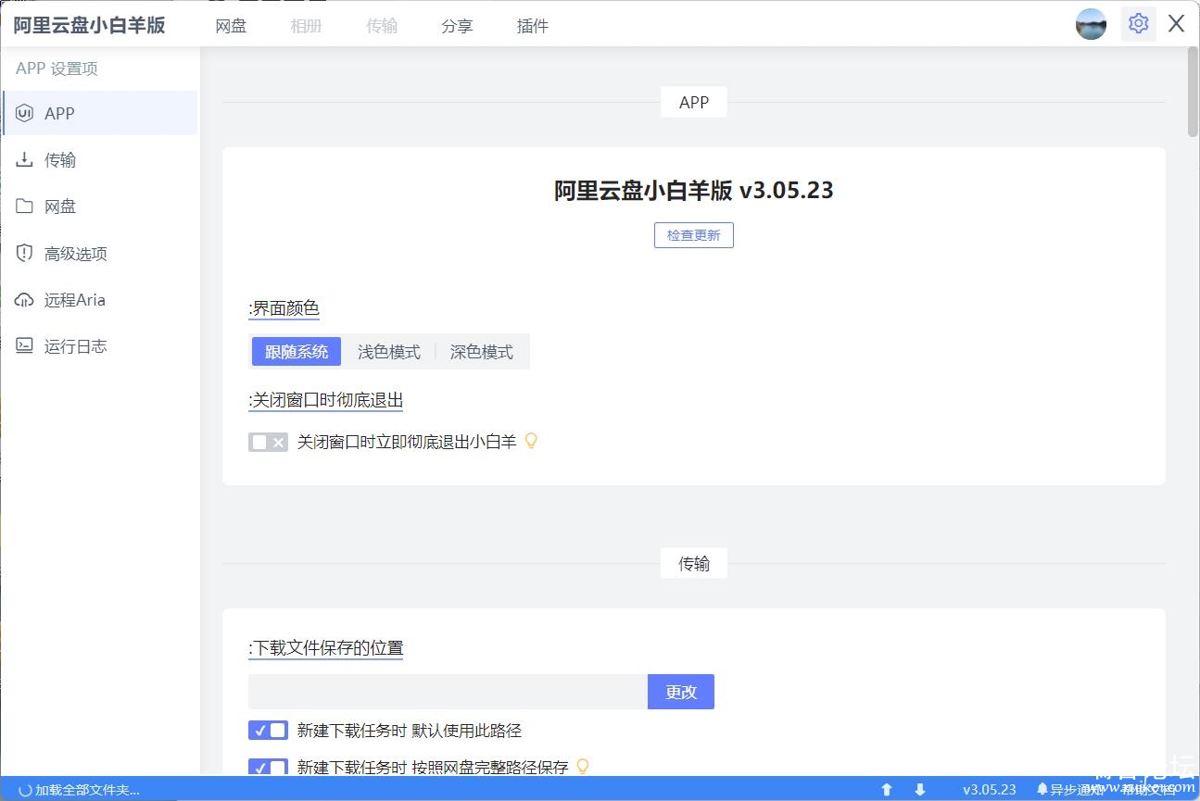Viewport: 1200px width, 801px height.
Task: Click the folder icon beside 网盘
Action: coord(25,207)
